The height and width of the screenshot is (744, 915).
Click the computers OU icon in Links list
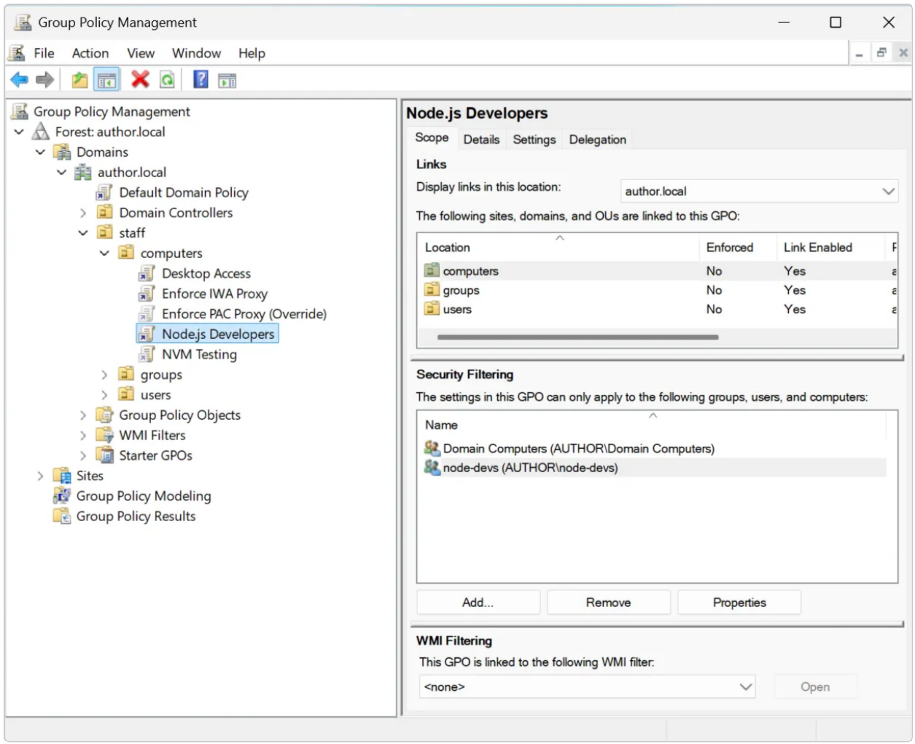click(432, 270)
